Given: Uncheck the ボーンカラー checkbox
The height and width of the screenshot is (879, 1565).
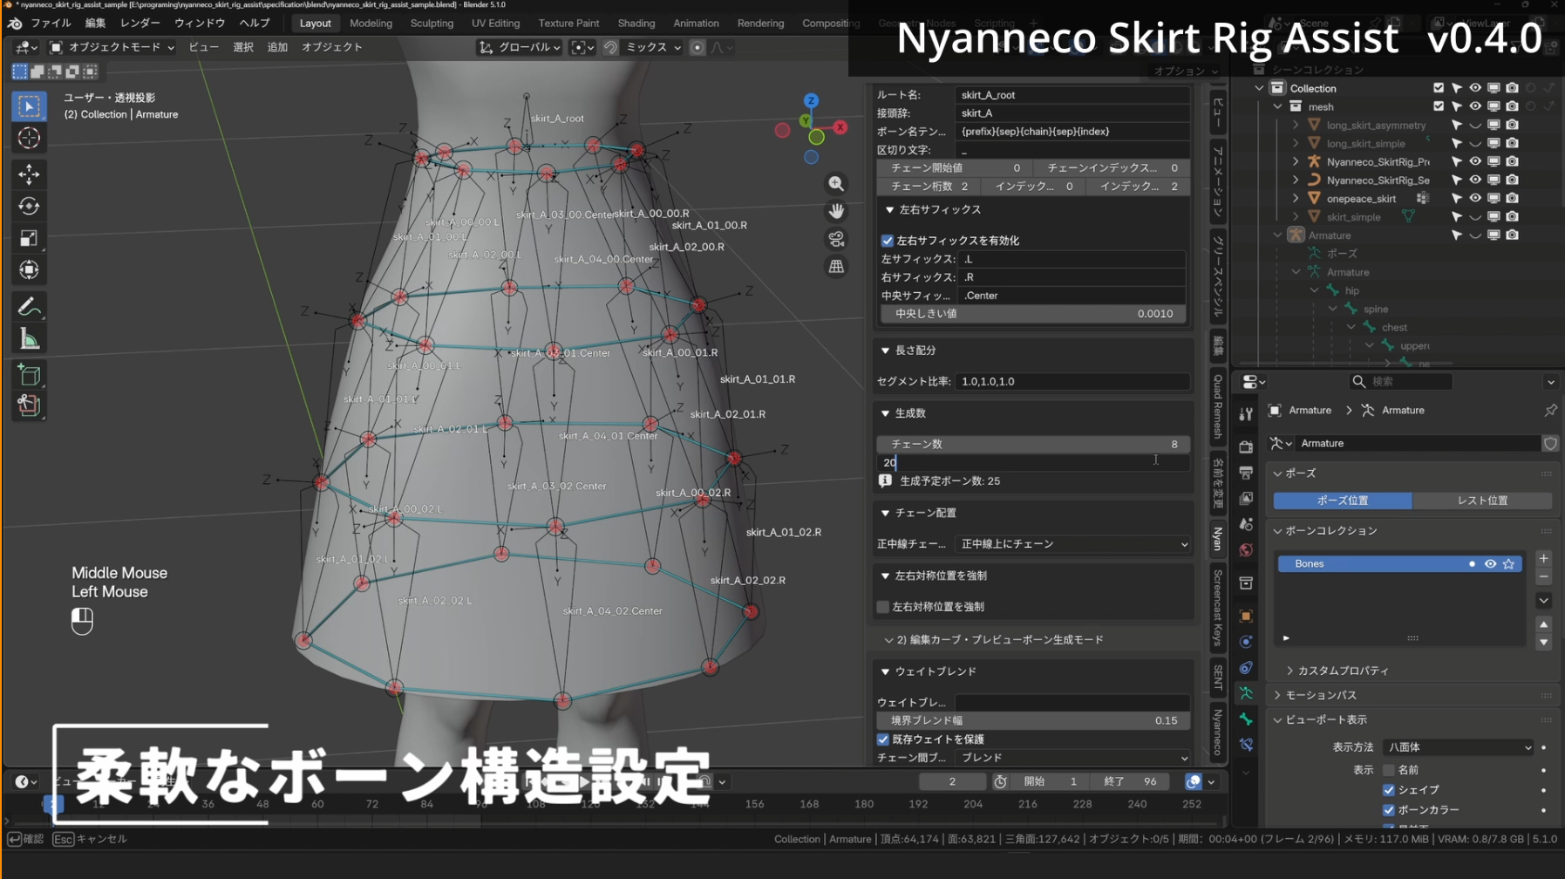Looking at the screenshot, I should pos(1389,810).
